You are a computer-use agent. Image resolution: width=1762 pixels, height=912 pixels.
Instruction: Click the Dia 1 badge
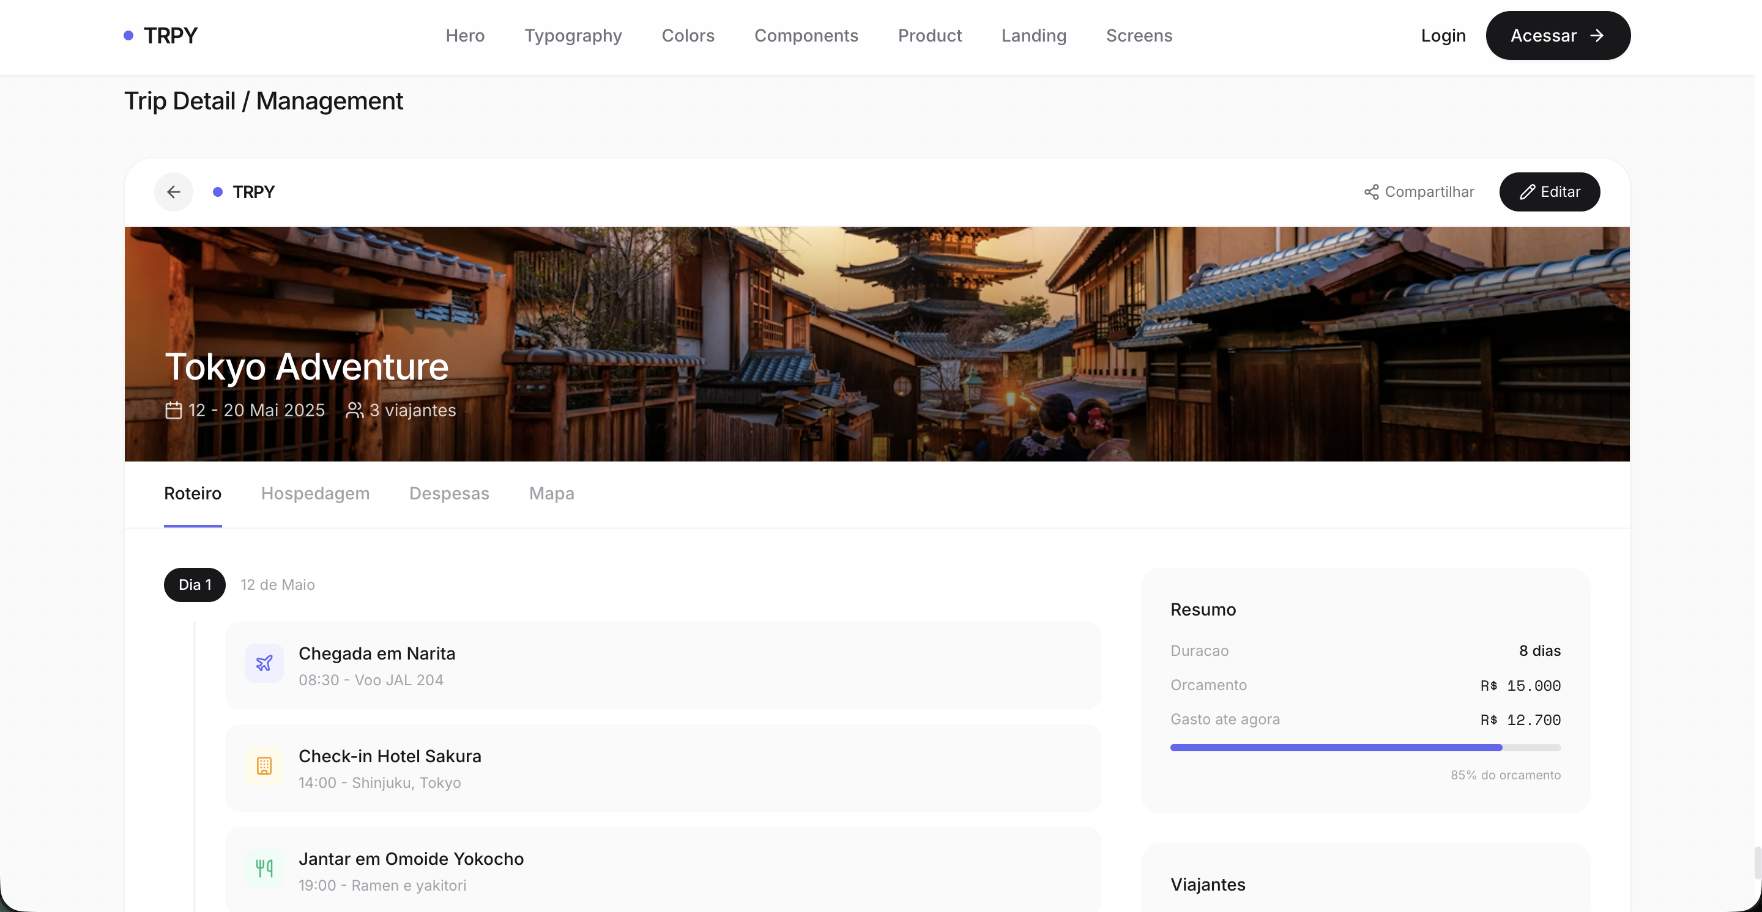pos(195,585)
